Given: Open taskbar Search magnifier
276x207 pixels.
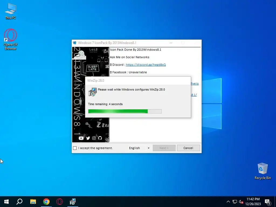Looking at the screenshot, I should tap(19, 202).
